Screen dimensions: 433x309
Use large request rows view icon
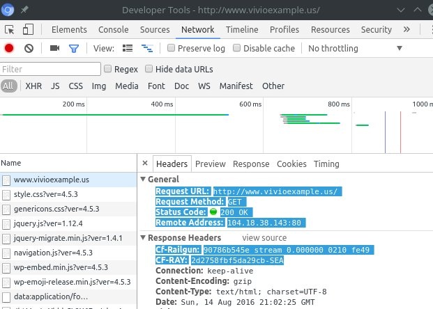(128, 48)
